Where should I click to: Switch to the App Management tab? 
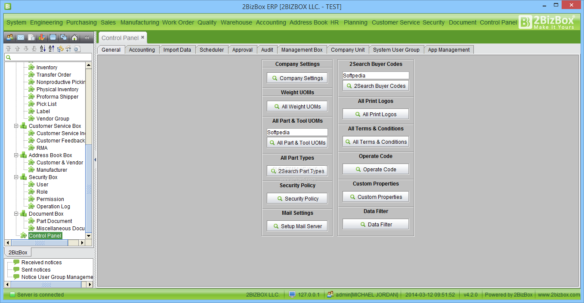tap(449, 50)
